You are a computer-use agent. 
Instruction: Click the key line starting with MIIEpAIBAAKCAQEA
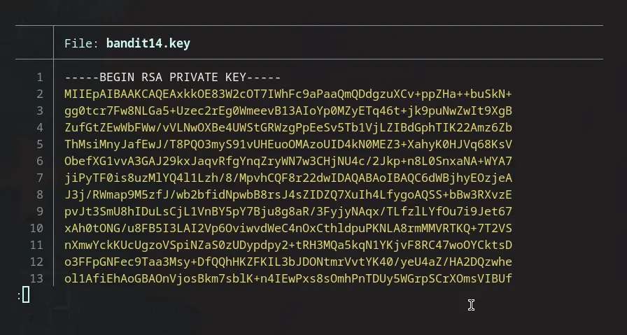click(288, 94)
